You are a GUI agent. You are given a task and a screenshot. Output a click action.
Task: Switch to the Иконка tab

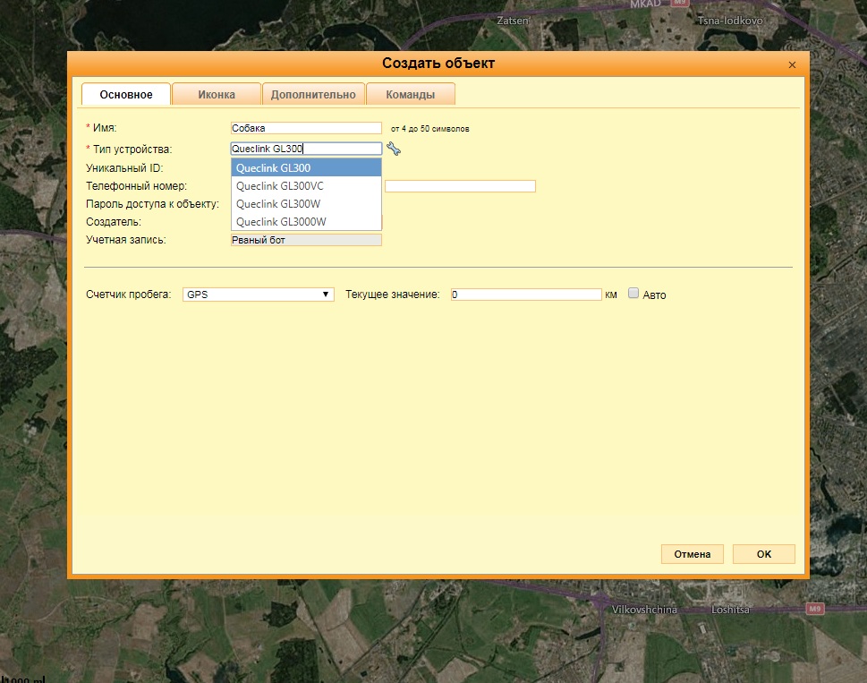point(217,95)
